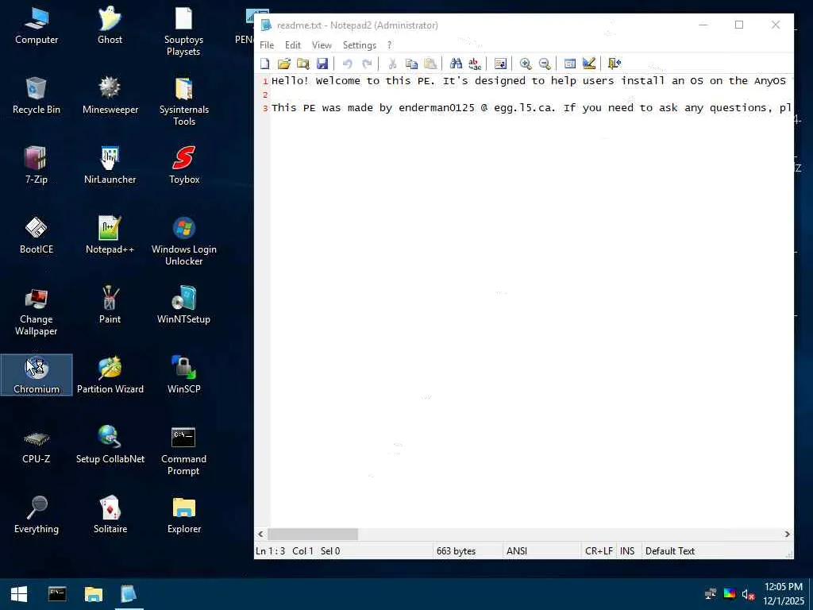813x610 pixels.
Task: Select the WinSCP desktop icon
Action: point(184,375)
